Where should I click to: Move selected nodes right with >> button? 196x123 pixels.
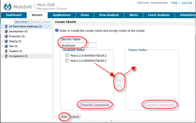tap(119, 80)
